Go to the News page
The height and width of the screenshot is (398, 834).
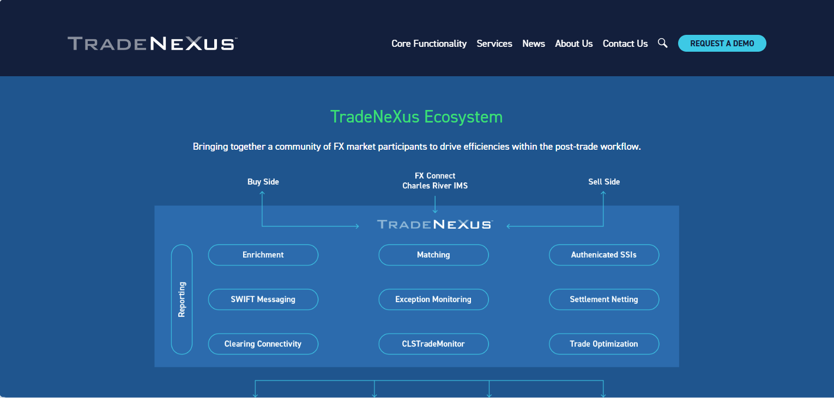click(534, 44)
